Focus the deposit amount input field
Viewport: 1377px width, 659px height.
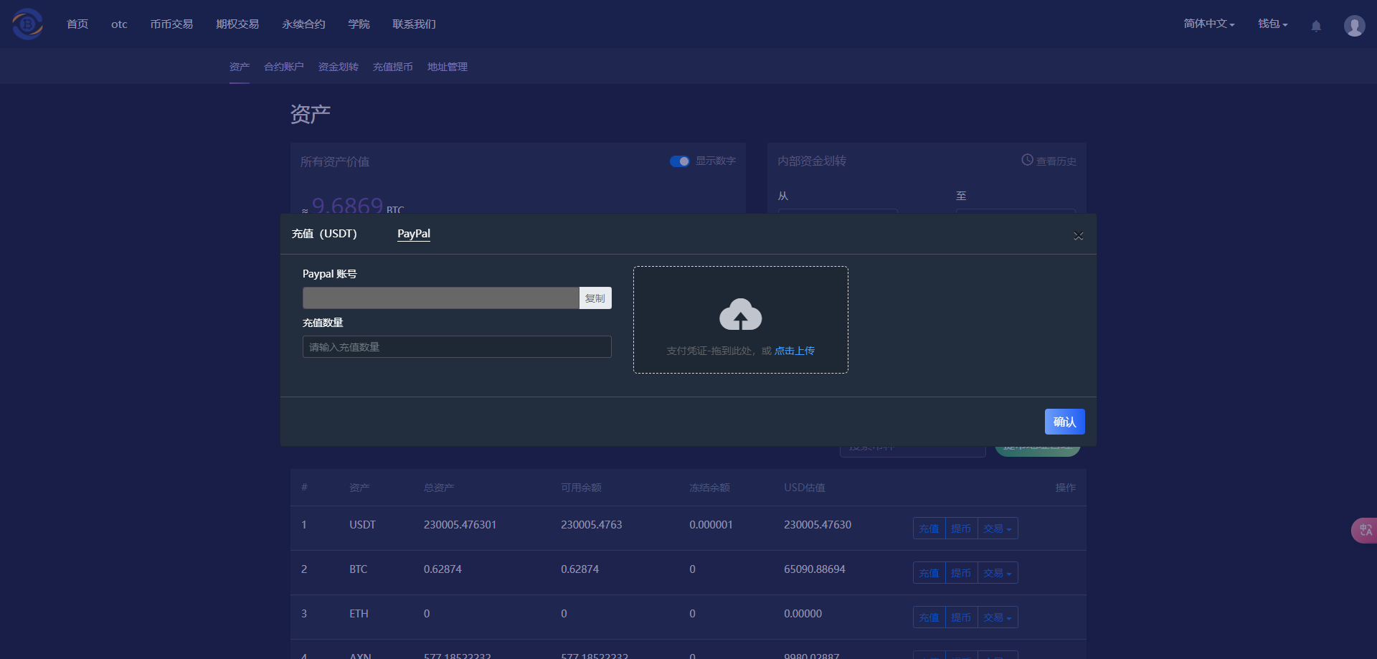coord(456,347)
